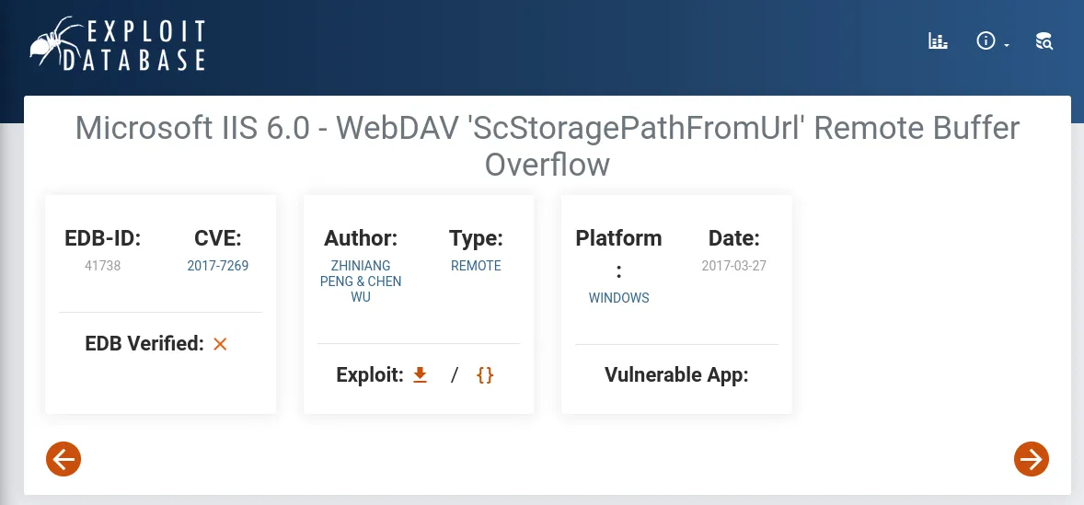Click the EDB-ID number 41738

[x=102, y=265]
